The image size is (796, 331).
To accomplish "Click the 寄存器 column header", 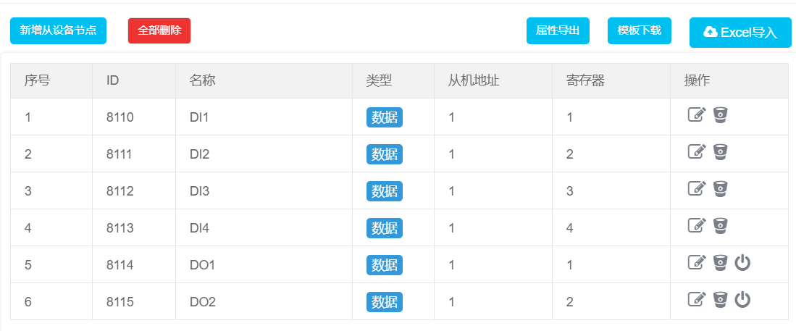I will pos(585,80).
